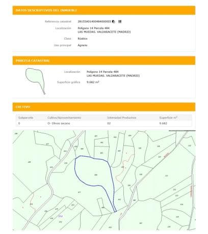Select parcel 227 on the map
This screenshot has width=208, height=234.
pos(166,175)
